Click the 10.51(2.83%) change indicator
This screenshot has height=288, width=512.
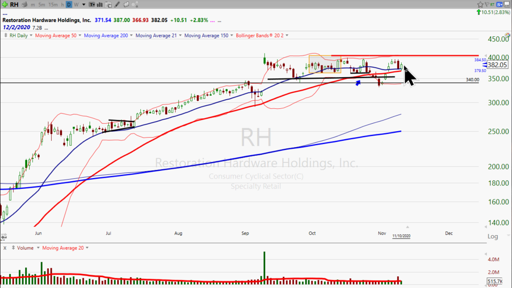[x=493, y=12]
